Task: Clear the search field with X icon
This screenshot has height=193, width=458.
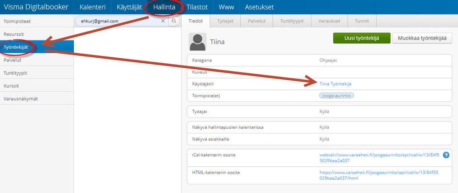Action: tap(163, 21)
